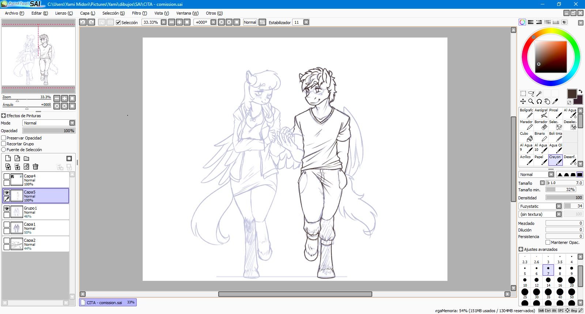Click the foreground color swatch
This screenshot has height=314, width=585.
point(571,93)
